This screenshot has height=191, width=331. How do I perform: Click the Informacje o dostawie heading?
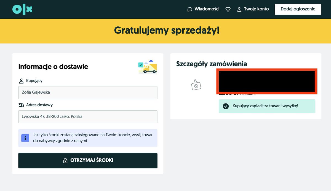53,67
